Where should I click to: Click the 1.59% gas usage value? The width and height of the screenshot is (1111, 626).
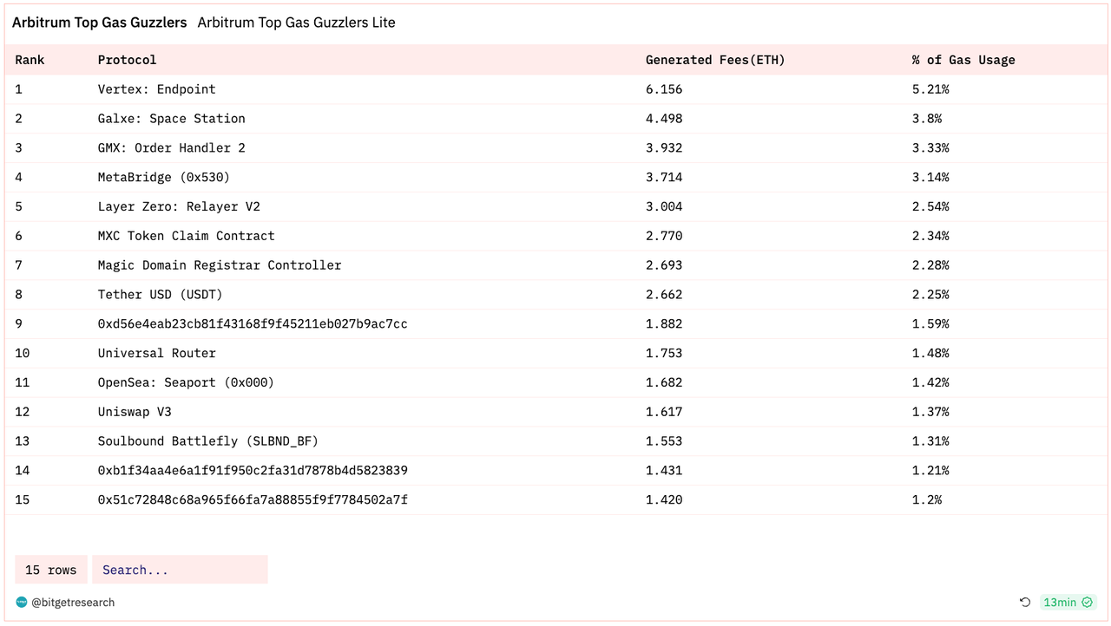click(x=930, y=323)
